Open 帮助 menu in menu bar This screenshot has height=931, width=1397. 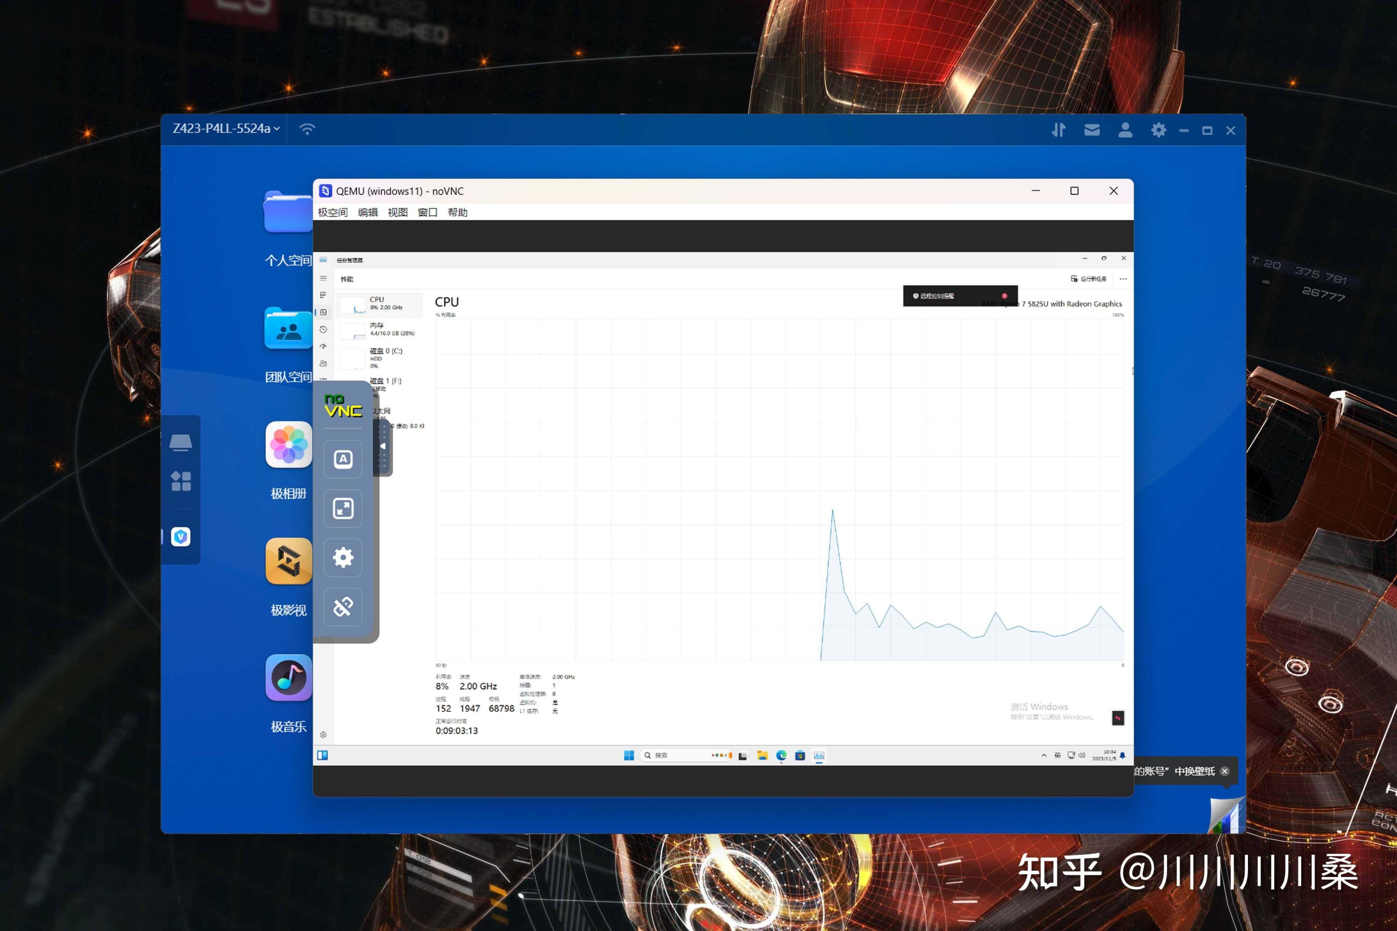pyautogui.click(x=457, y=212)
